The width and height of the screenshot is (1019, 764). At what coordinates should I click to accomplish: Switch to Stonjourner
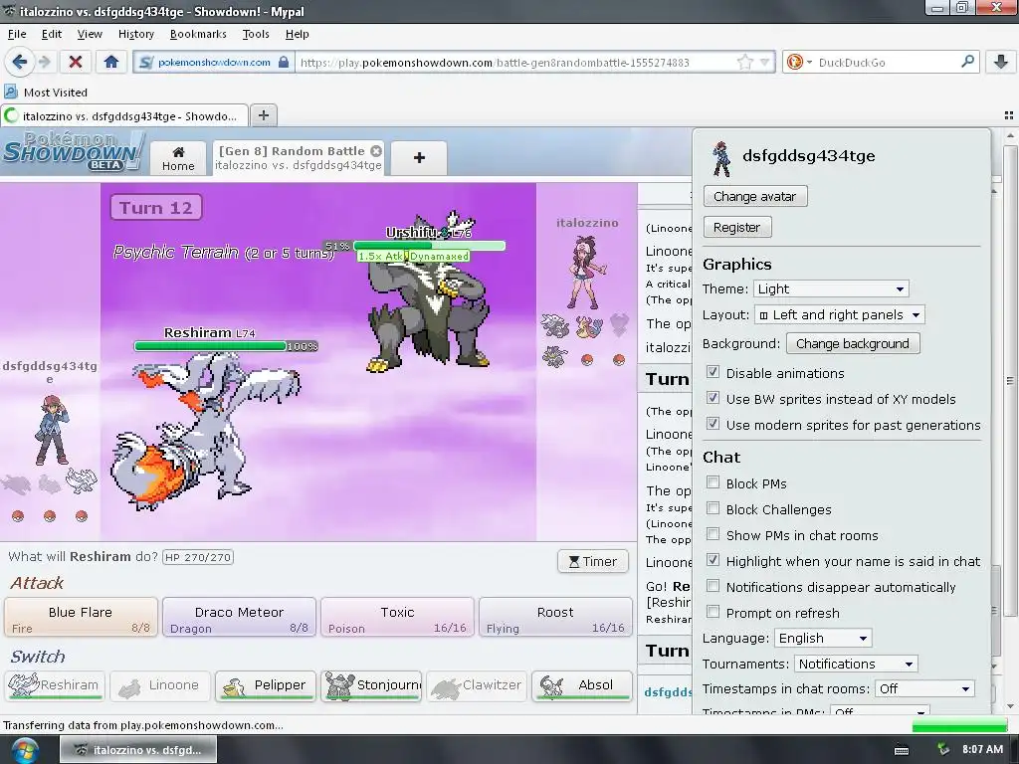371,686
